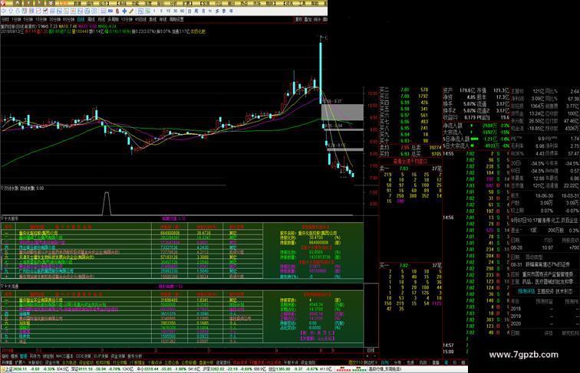Select the SUP决策 template tab
The height and width of the screenshot is (373, 580).
pyautogui.click(x=101, y=357)
